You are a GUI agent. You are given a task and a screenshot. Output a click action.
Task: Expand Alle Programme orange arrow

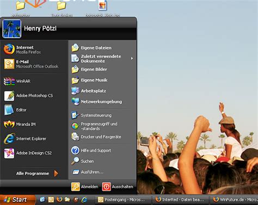pyautogui.click(x=56, y=173)
